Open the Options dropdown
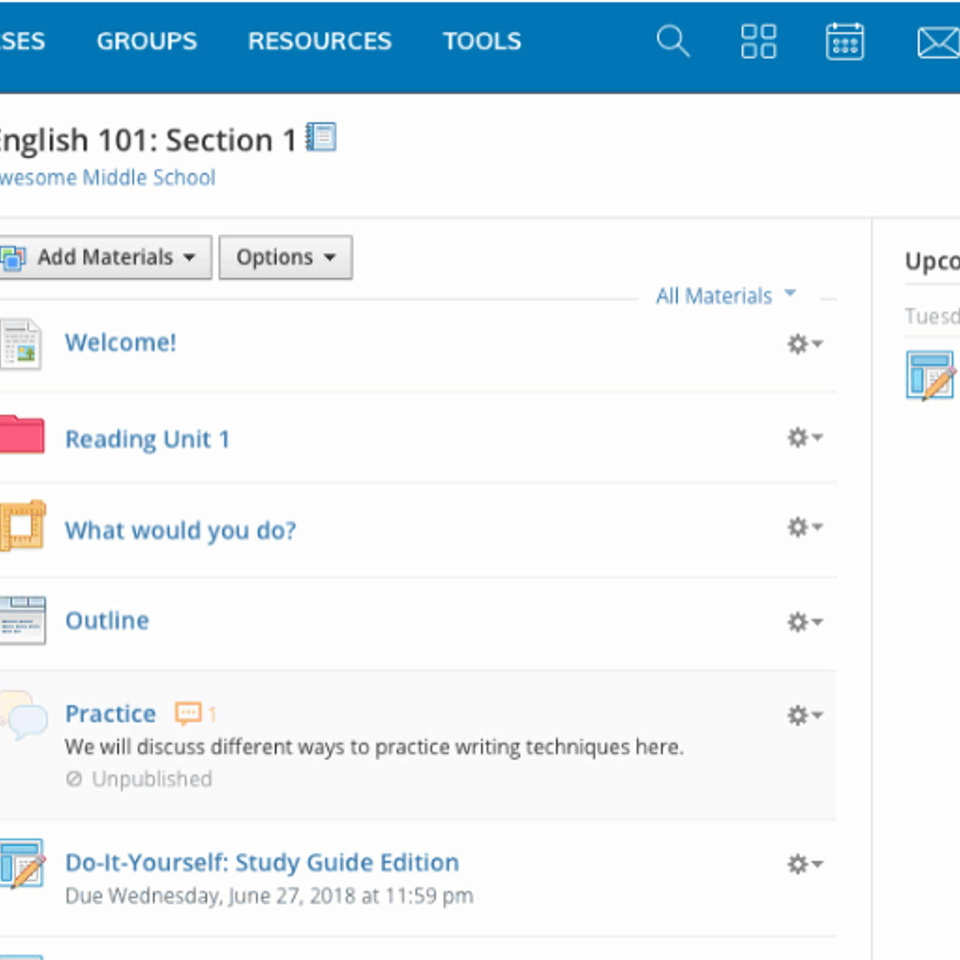This screenshot has width=960, height=960. point(284,257)
